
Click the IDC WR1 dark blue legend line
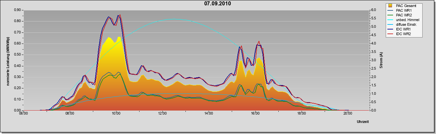tap(391, 29)
